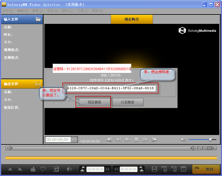The height and width of the screenshot is (176, 222).
Task: Click the SolveigMultimedia logo
Action: 197,30
